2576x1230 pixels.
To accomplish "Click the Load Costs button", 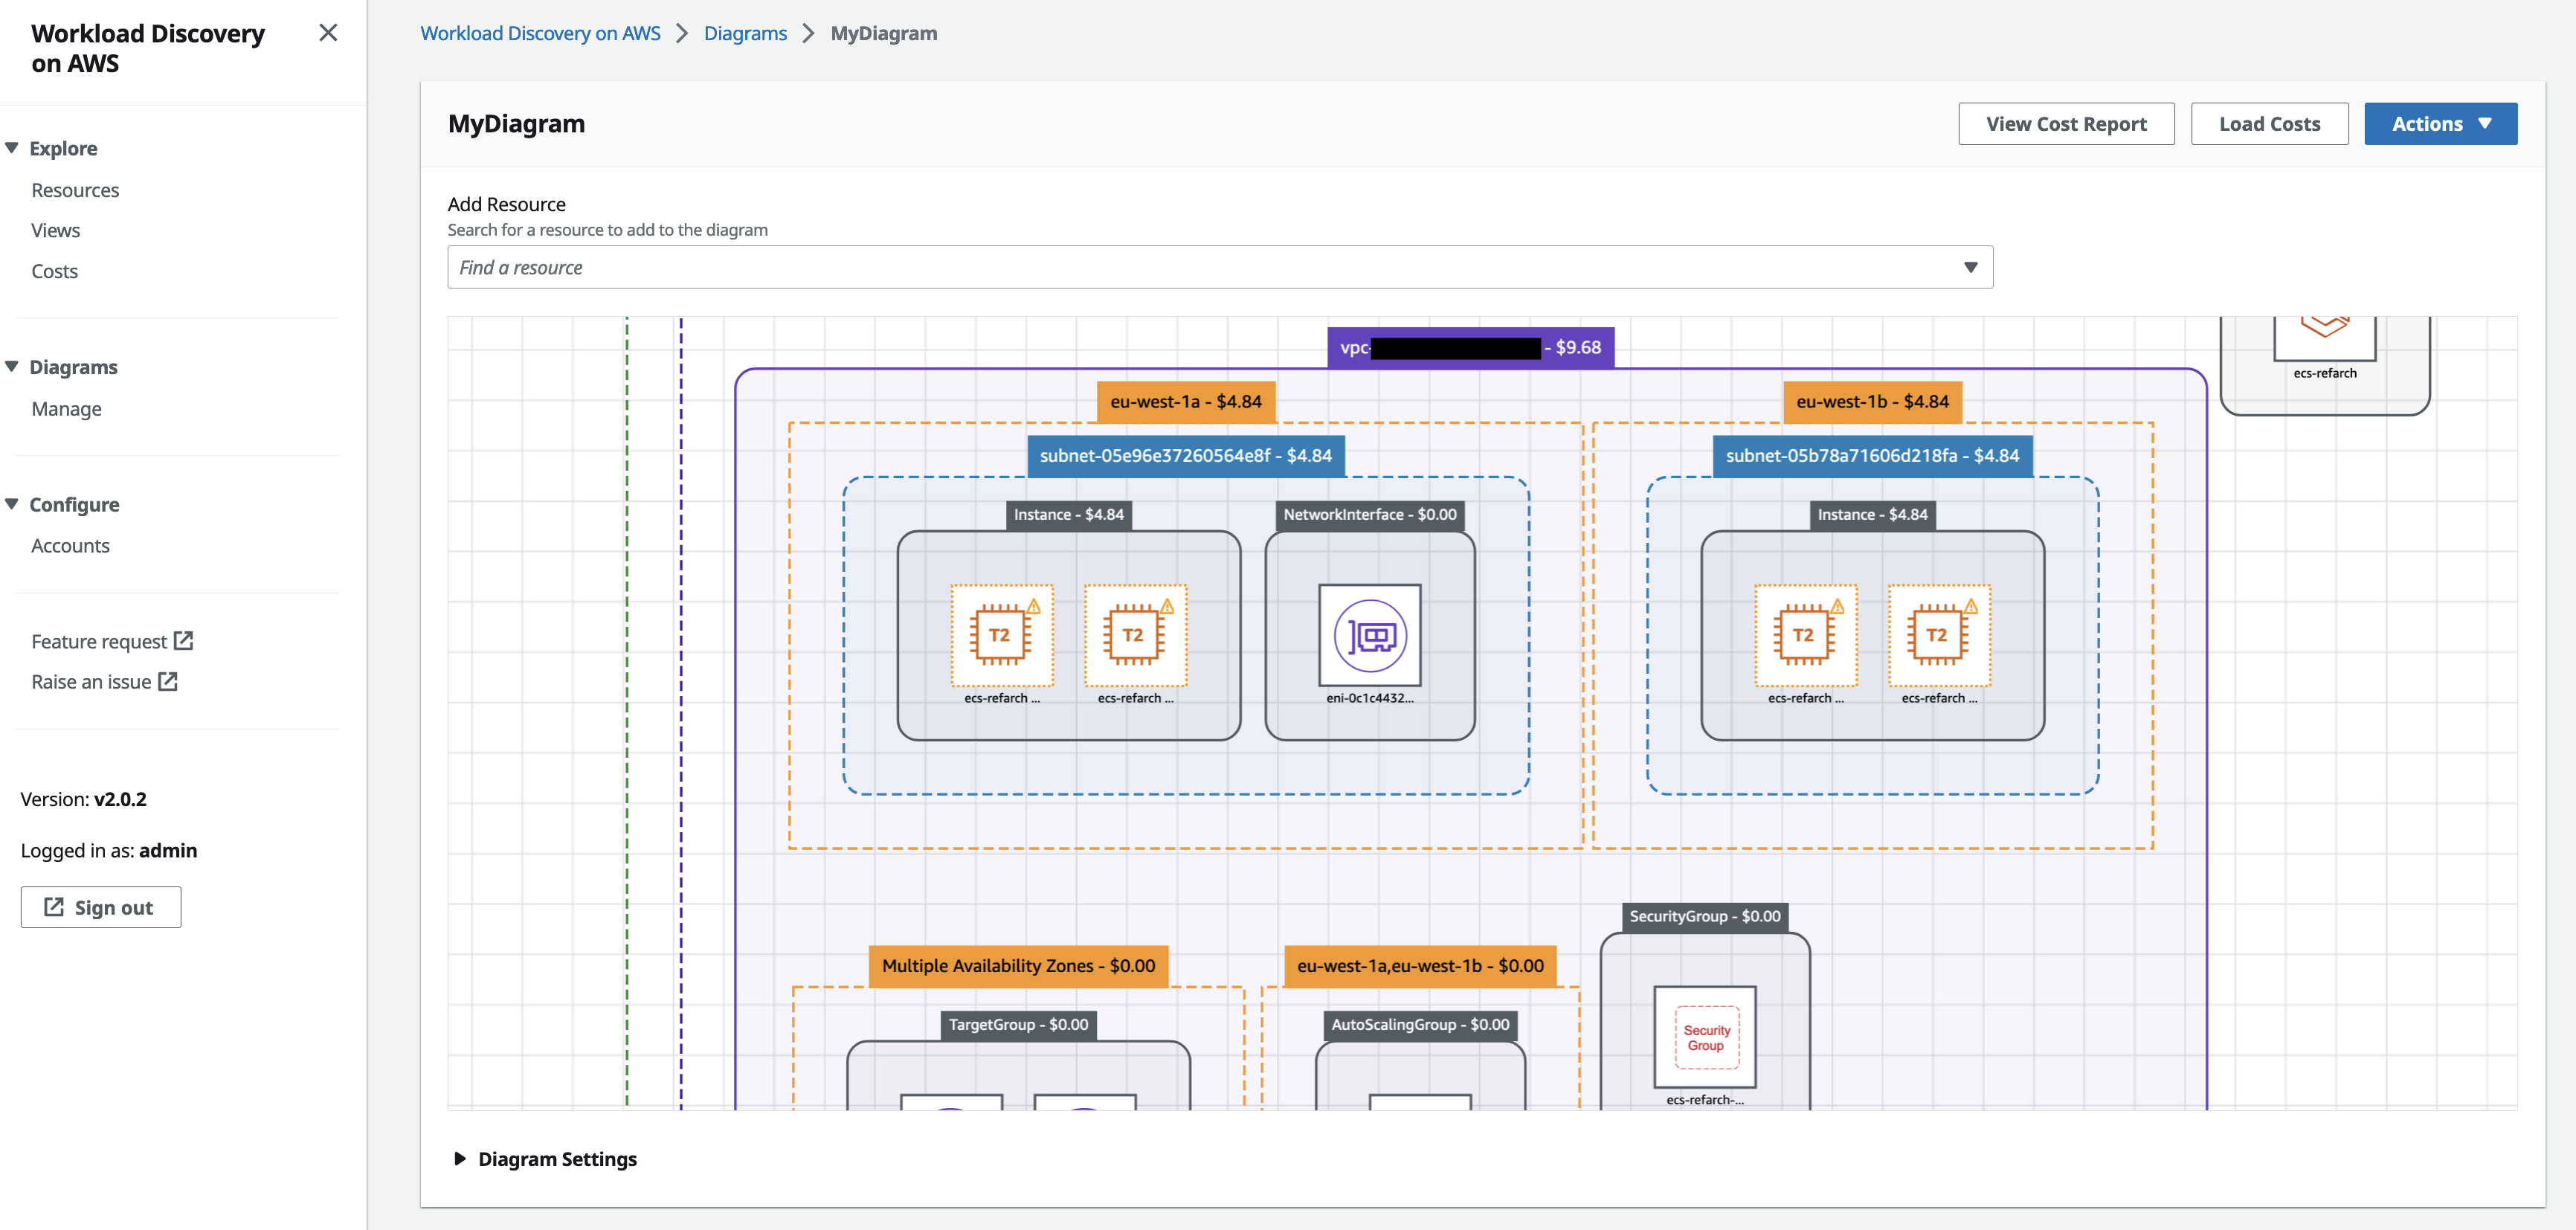I will (2270, 121).
